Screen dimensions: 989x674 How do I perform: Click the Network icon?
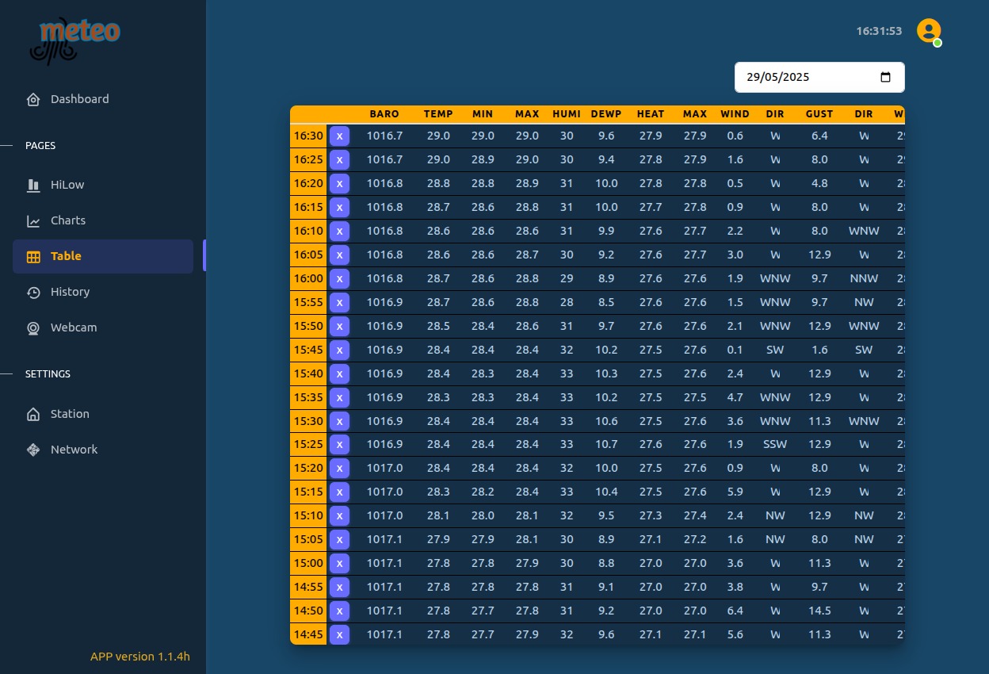(33, 450)
